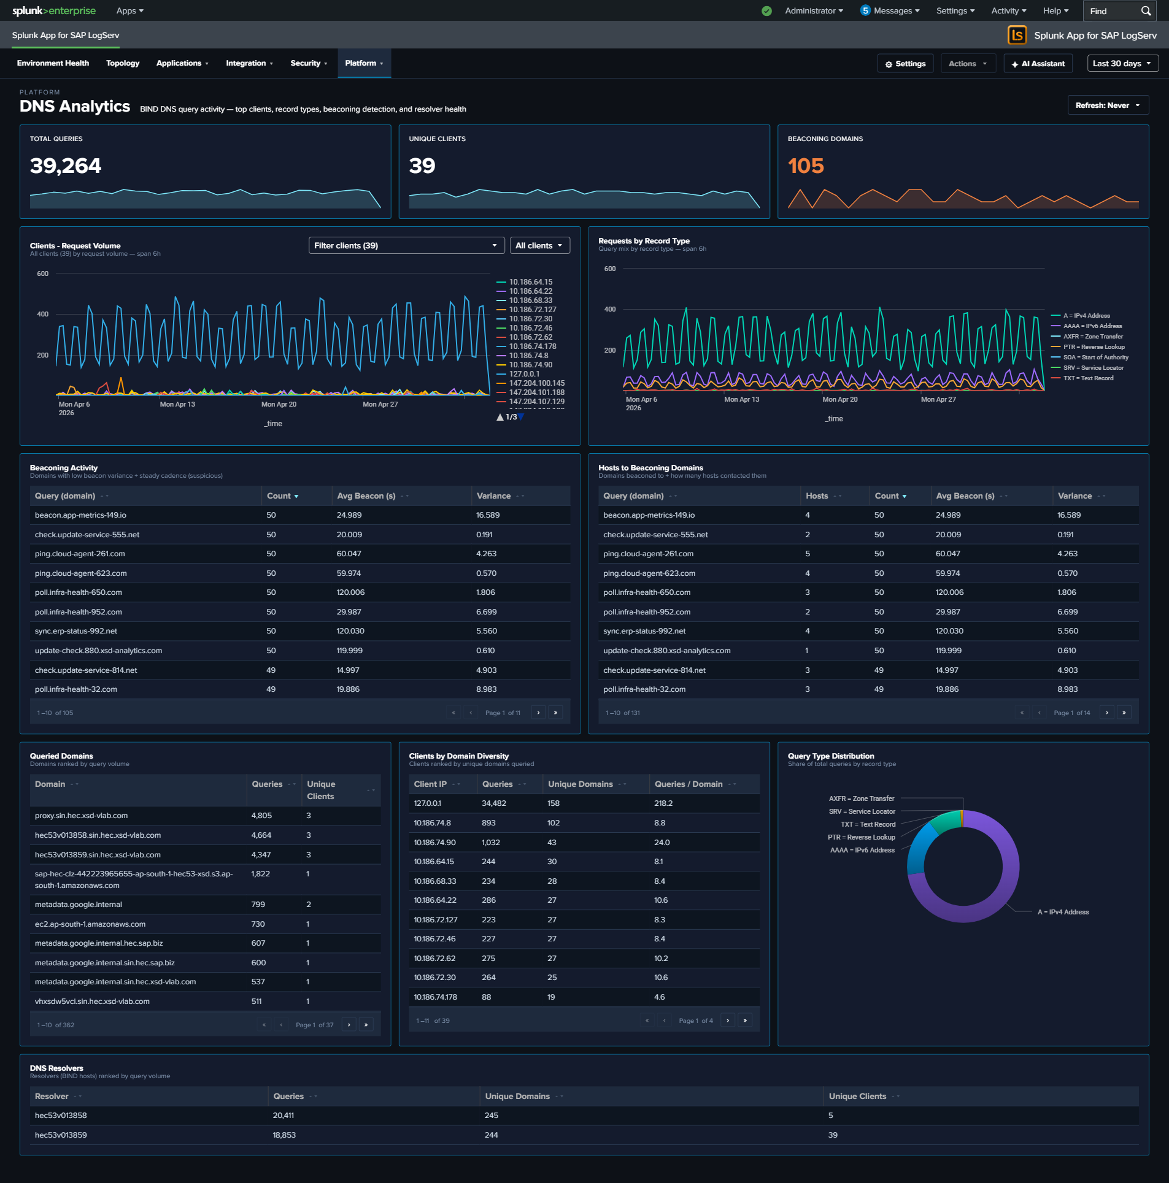Open the Settings gear button
Viewport: 1169px width, 1183px height.
905,64
